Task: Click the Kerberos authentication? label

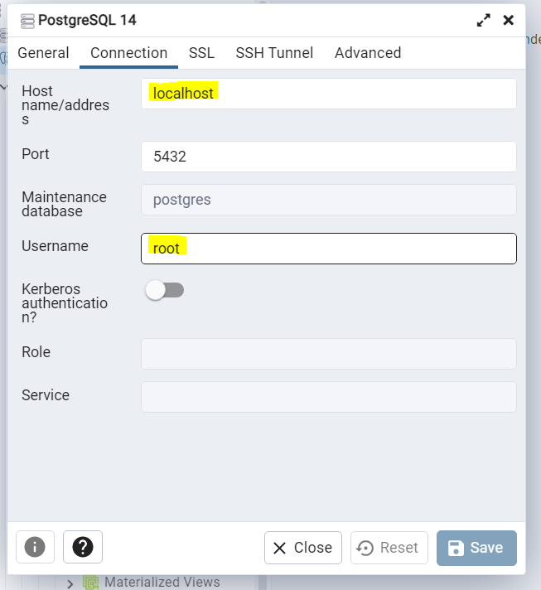Action: coord(65,303)
